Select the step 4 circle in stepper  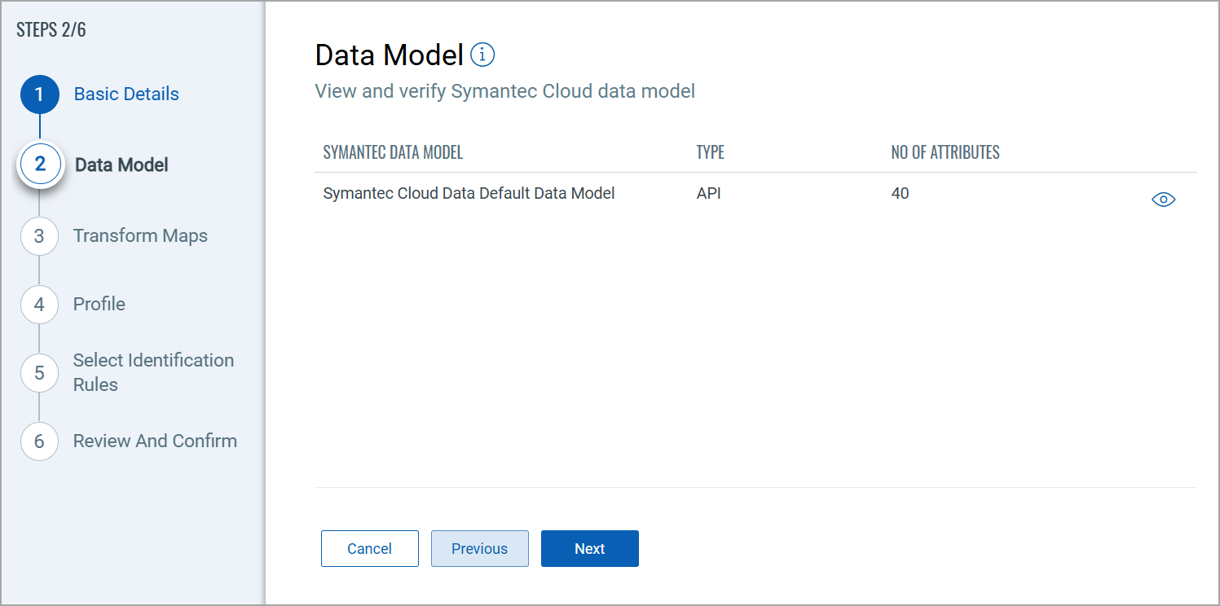click(x=39, y=305)
